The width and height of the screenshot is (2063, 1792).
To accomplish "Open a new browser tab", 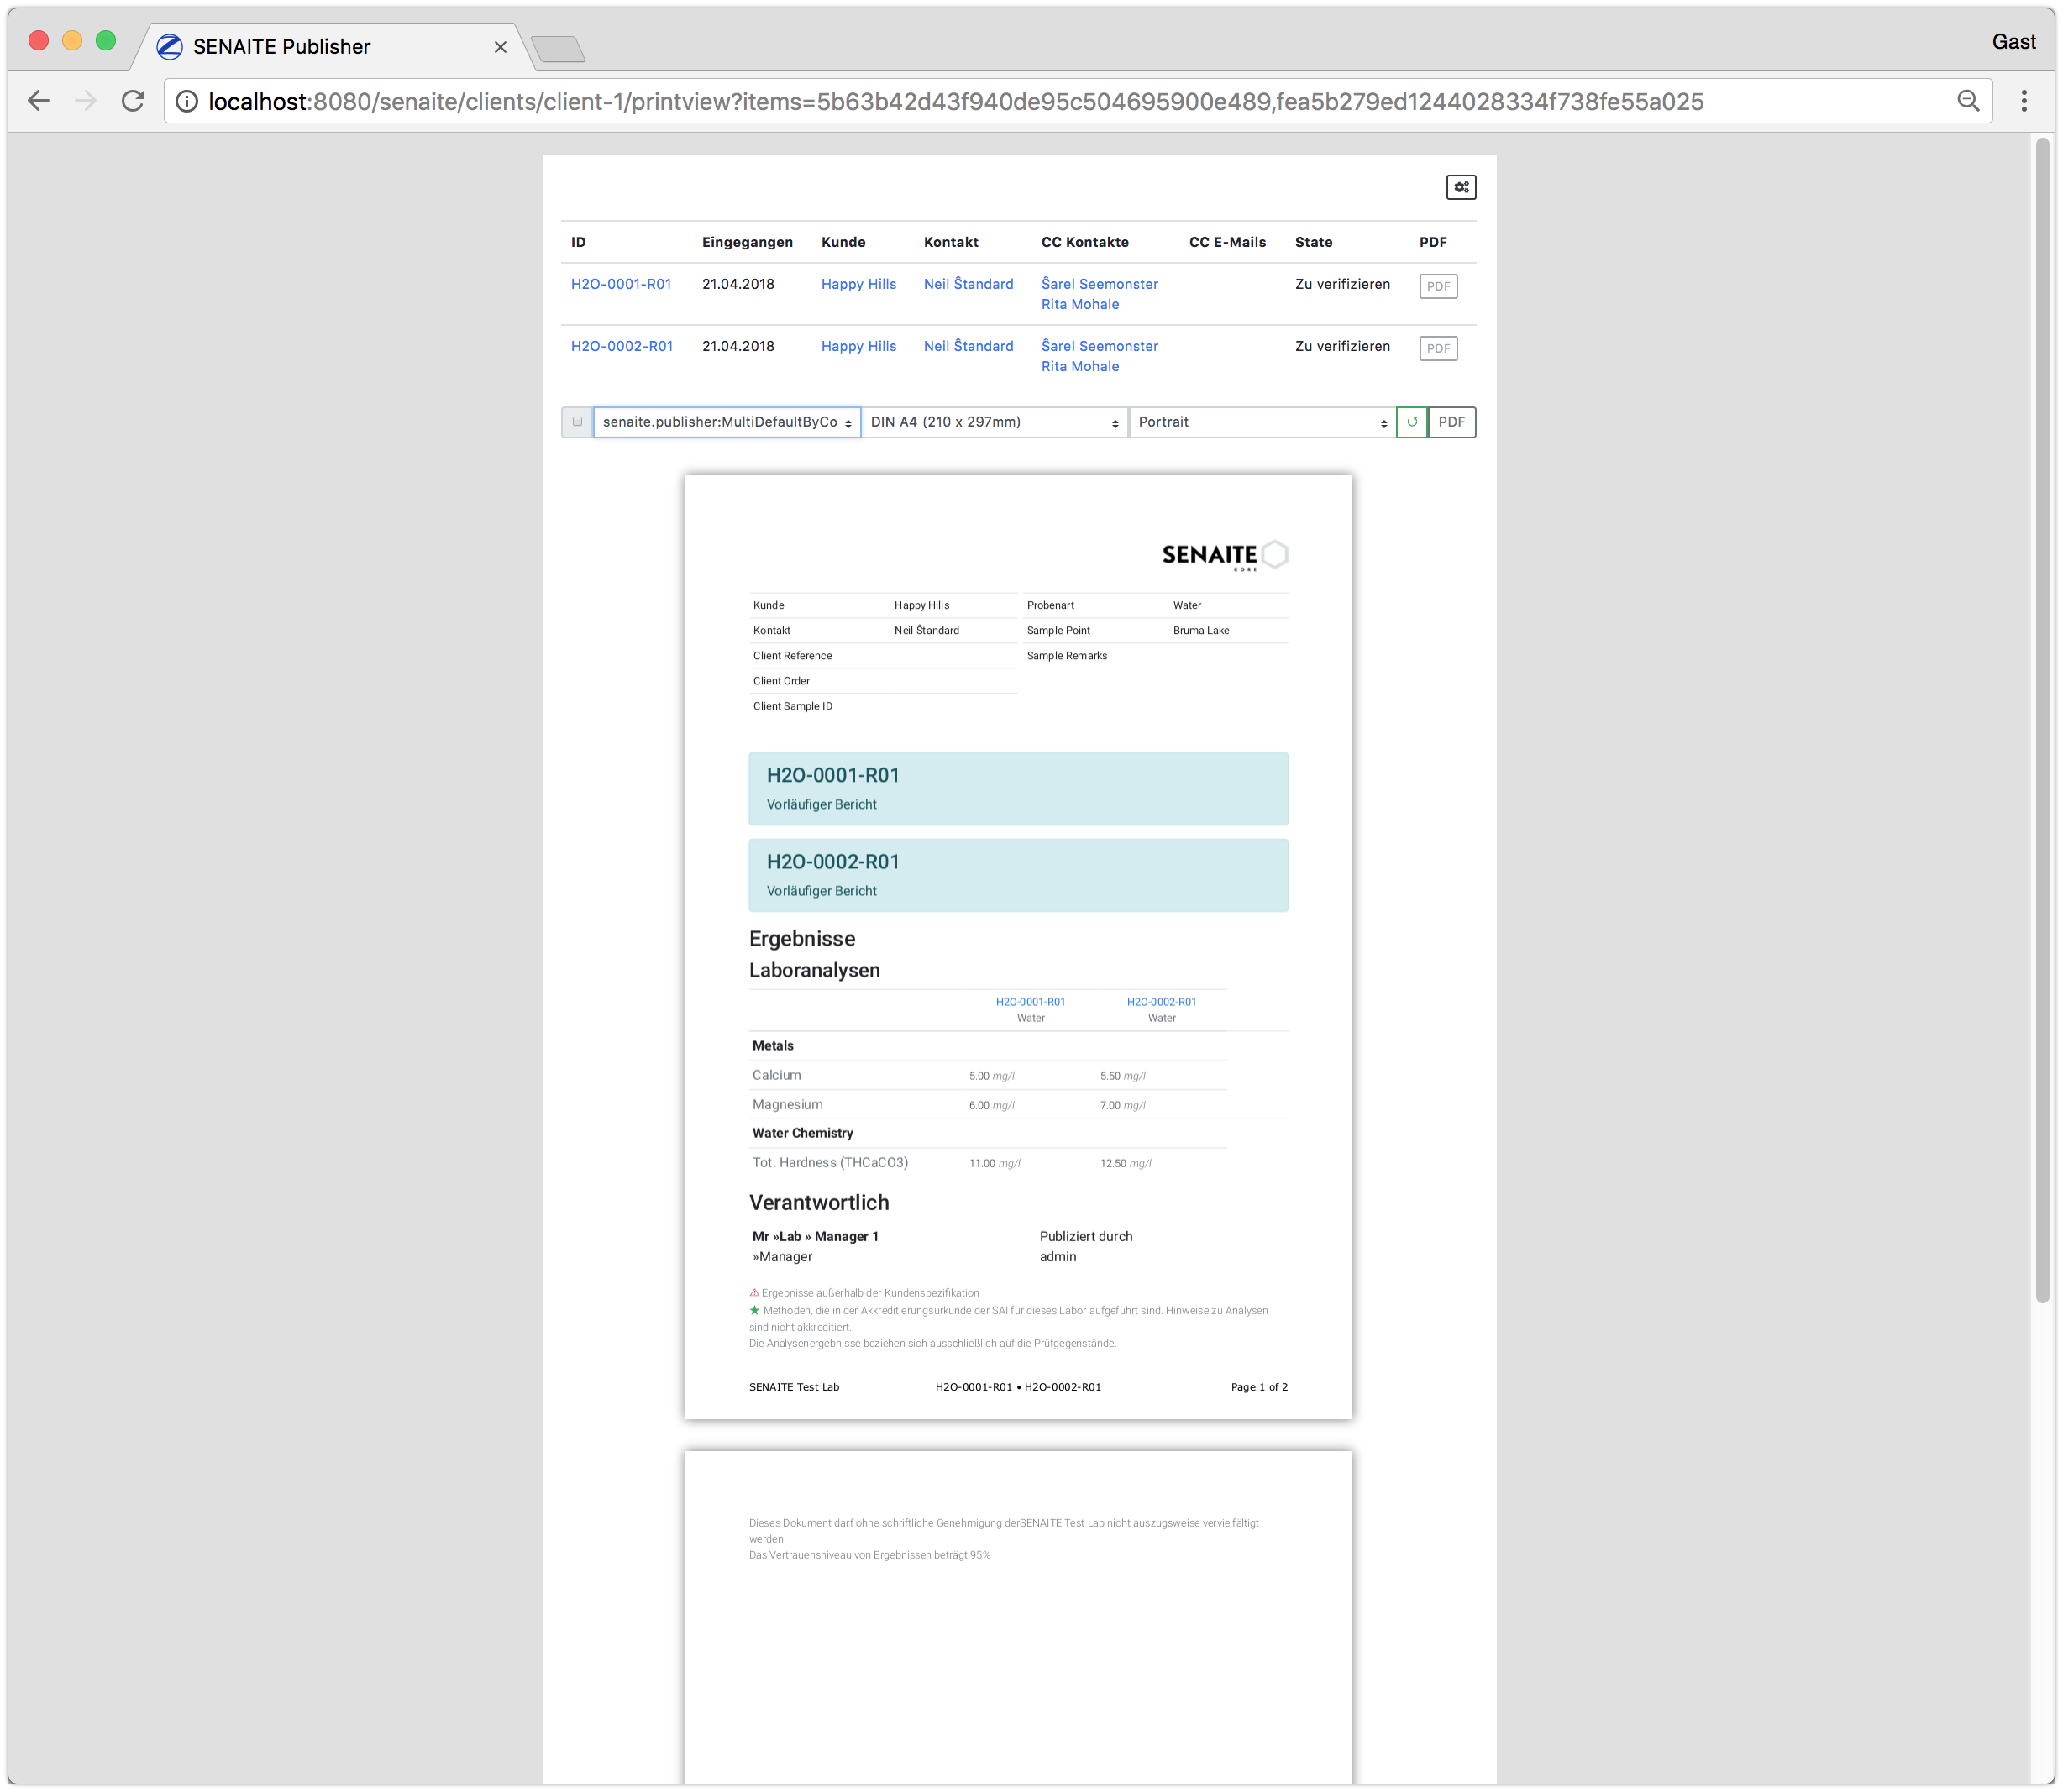I will pyautogui.click(x=557, y=48).
